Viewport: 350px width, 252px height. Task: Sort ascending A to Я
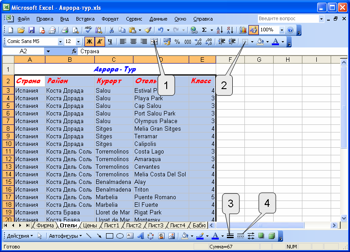[220, 30]
